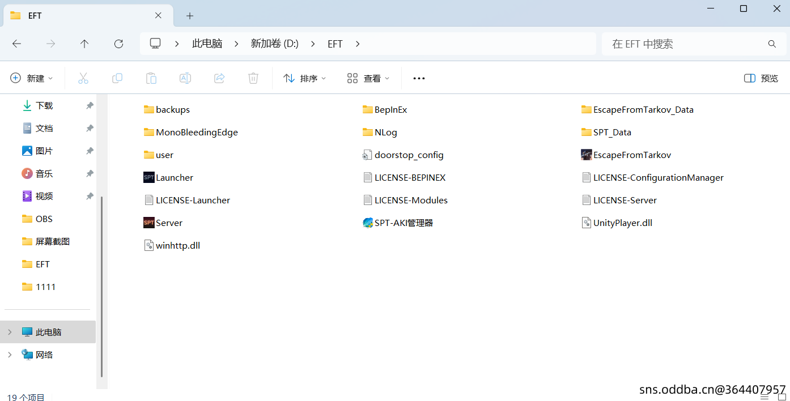Click the PC monitor icon in address bar
Screen dimensions: 790x401
155,44
